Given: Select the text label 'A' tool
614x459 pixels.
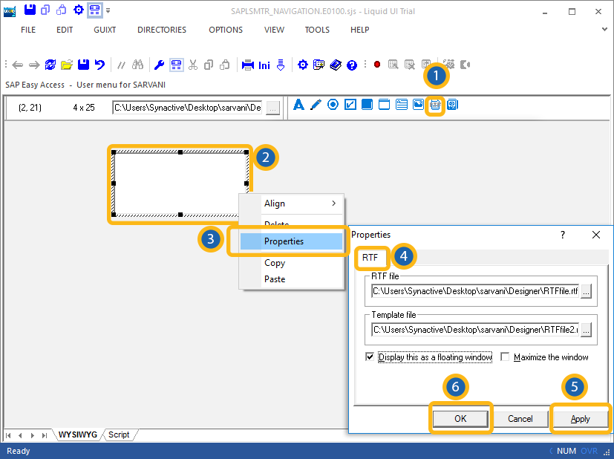Looking at the screenshot, I should pos(298,105).
